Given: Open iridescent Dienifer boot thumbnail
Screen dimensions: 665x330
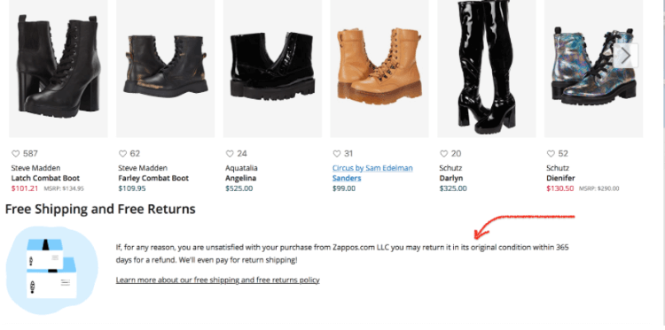Looking at the screenshot, I should coord(594,68).
